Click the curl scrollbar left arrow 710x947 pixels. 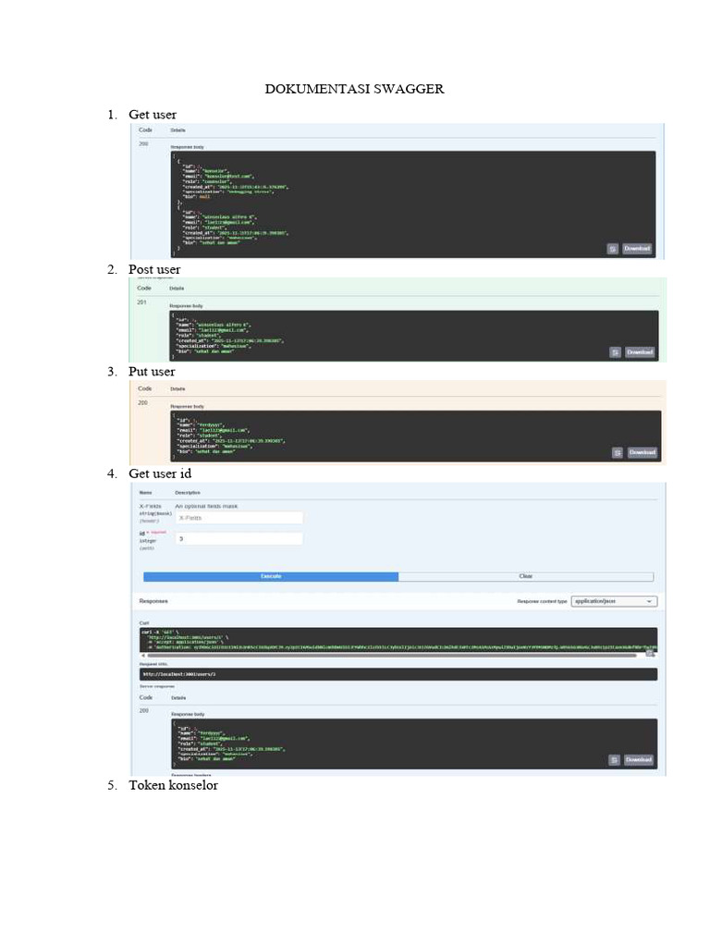(x=143, y=656)
